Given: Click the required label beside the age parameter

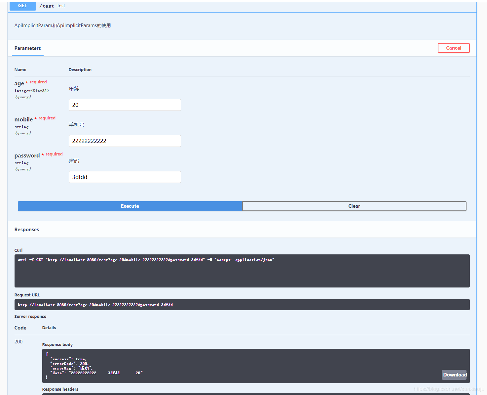Looking at the screenshot, I should 38,82.
